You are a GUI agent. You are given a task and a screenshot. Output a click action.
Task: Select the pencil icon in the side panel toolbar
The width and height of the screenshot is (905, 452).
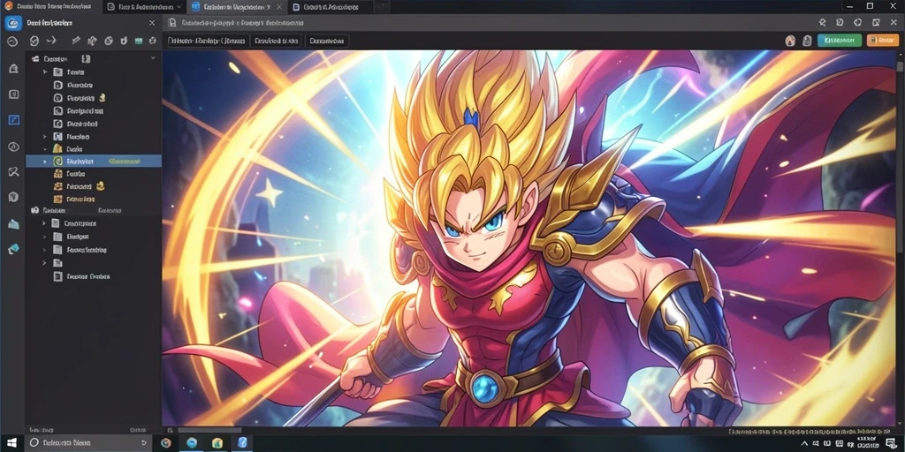(x=76, y=41)
